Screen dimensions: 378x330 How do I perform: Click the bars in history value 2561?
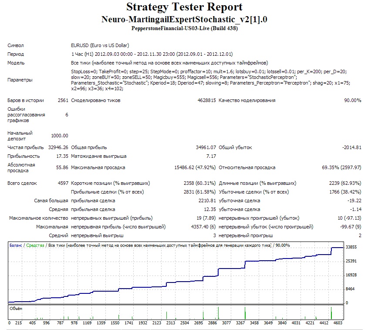[x=63, y=100]
